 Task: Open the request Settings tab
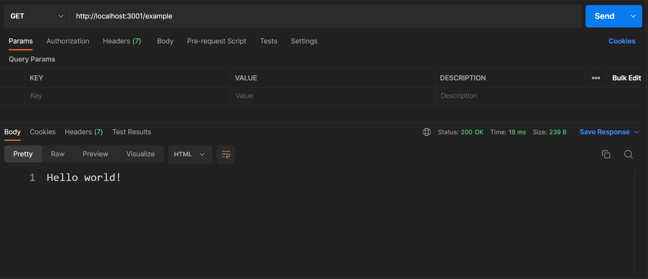304,41
